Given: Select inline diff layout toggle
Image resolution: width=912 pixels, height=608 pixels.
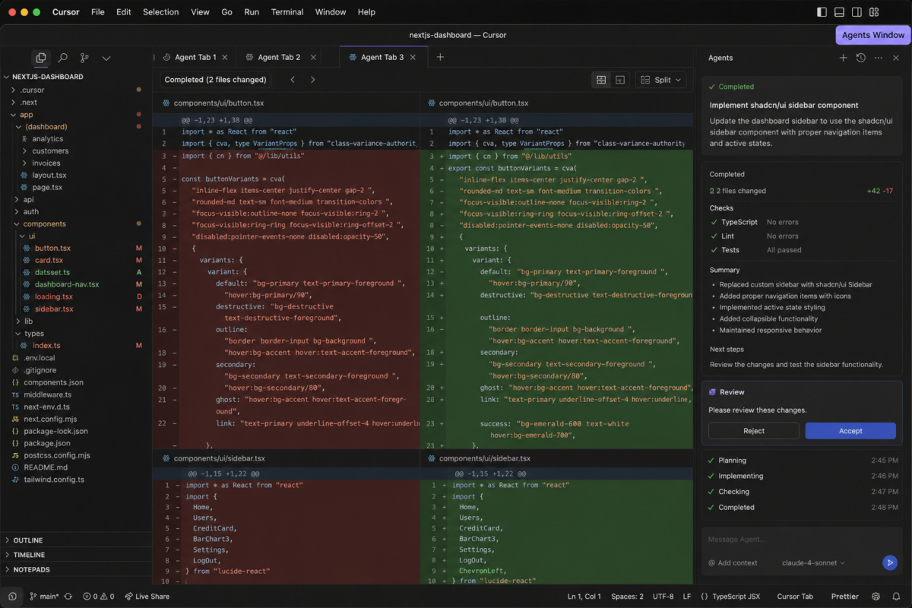Looking at the screenshot, I should 620,80.
